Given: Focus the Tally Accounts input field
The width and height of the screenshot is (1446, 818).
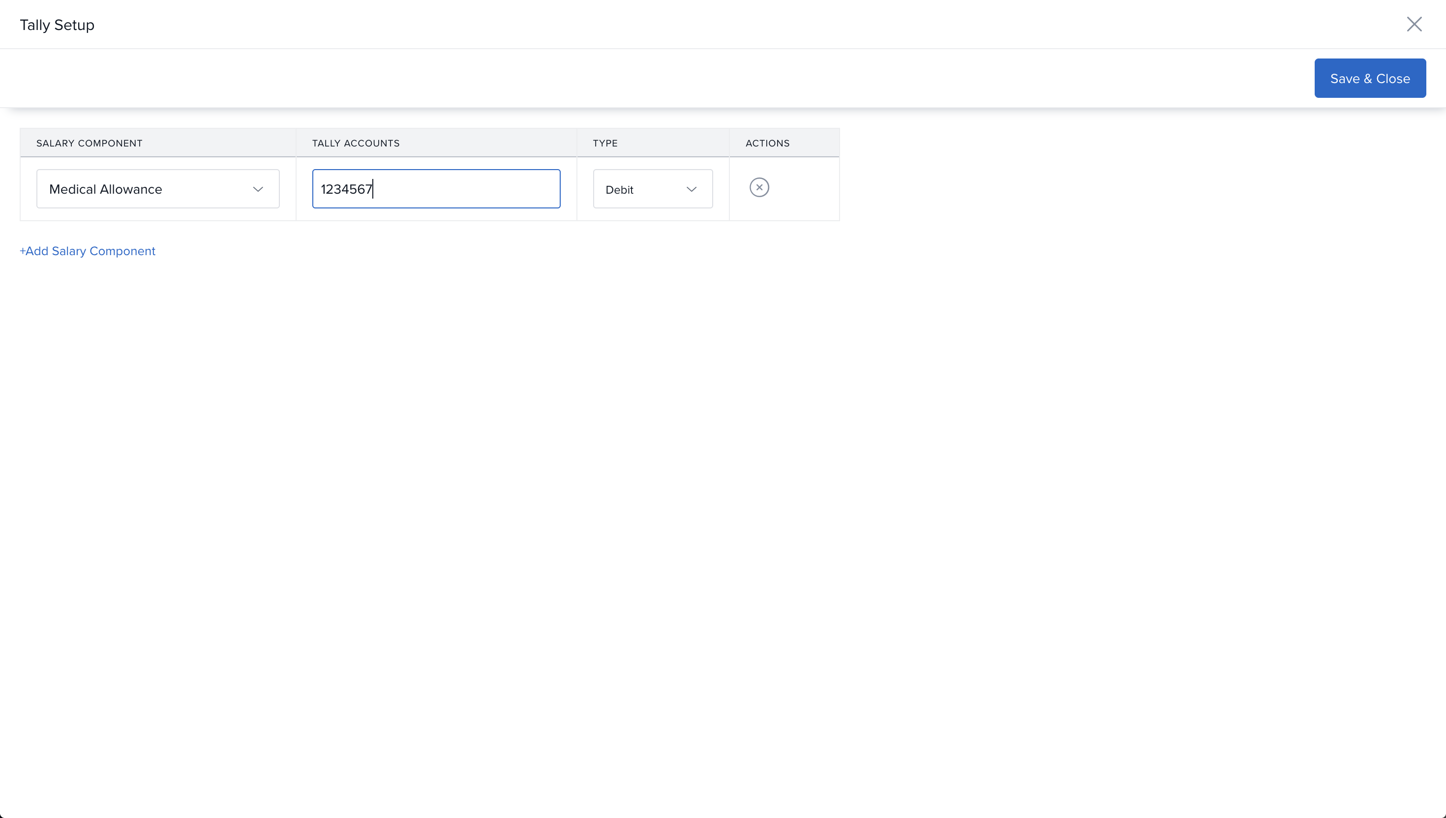Looking at the screenshot, I should [436, 189].
